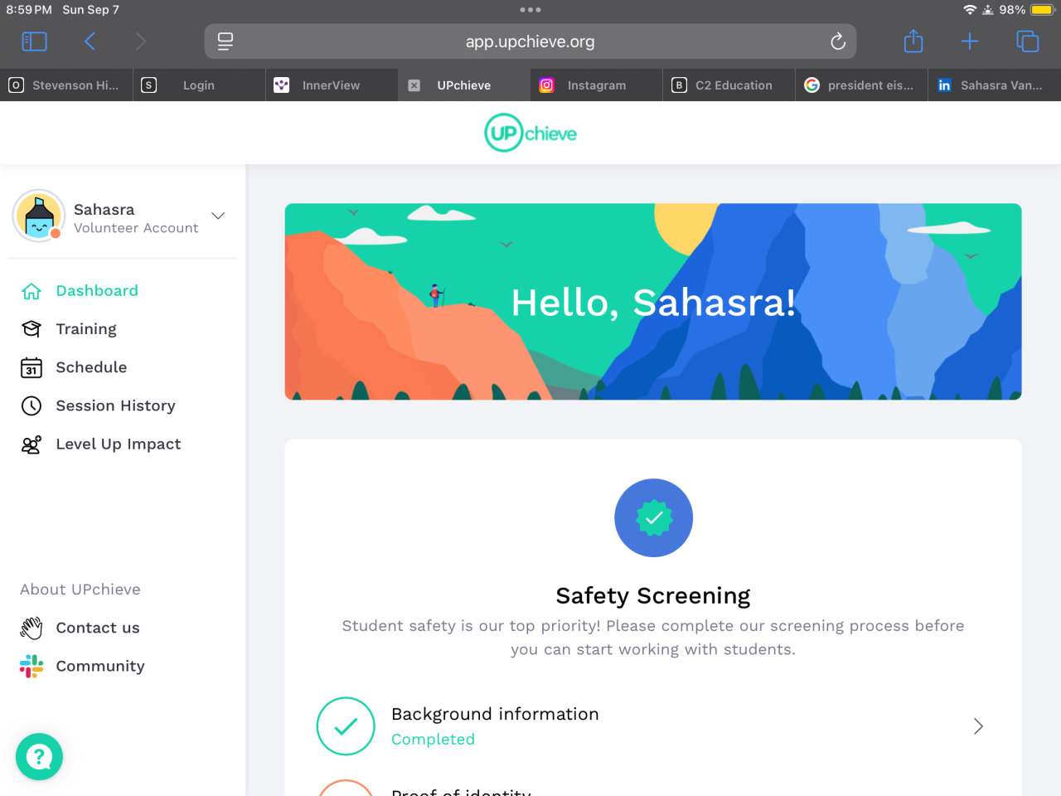
Task: Click the Sahasra user name text
Action: 104,210
